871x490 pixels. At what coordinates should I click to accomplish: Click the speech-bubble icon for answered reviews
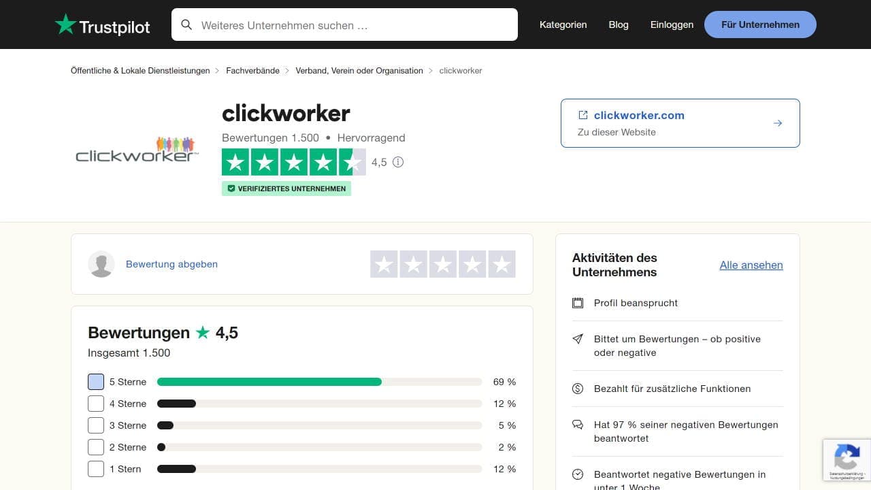coord(578,425)
